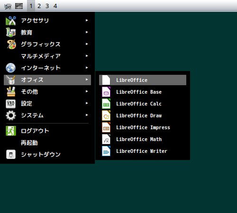Screen dimensions: 237x213
Task: Open the マルチメディア menu entry
Action: pos(47,56)
